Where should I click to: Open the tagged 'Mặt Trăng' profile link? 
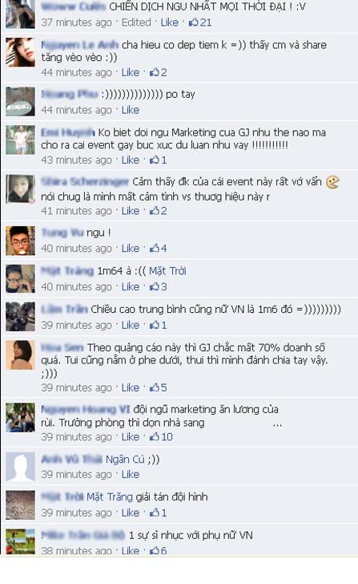[x=109, y=497]
